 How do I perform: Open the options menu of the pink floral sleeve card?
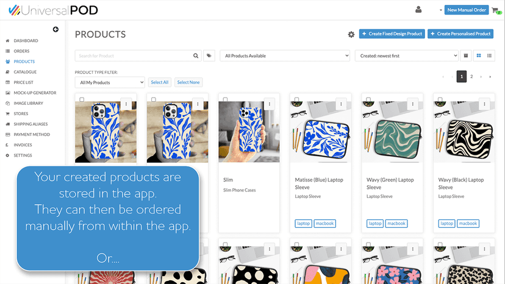pyautogui.click(x=412, y=249)
